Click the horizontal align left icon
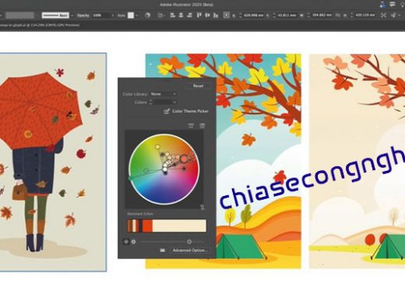Image resolution: width=405 pixels, height=281 pixels. pyautogui.click(x=173, y=16)
